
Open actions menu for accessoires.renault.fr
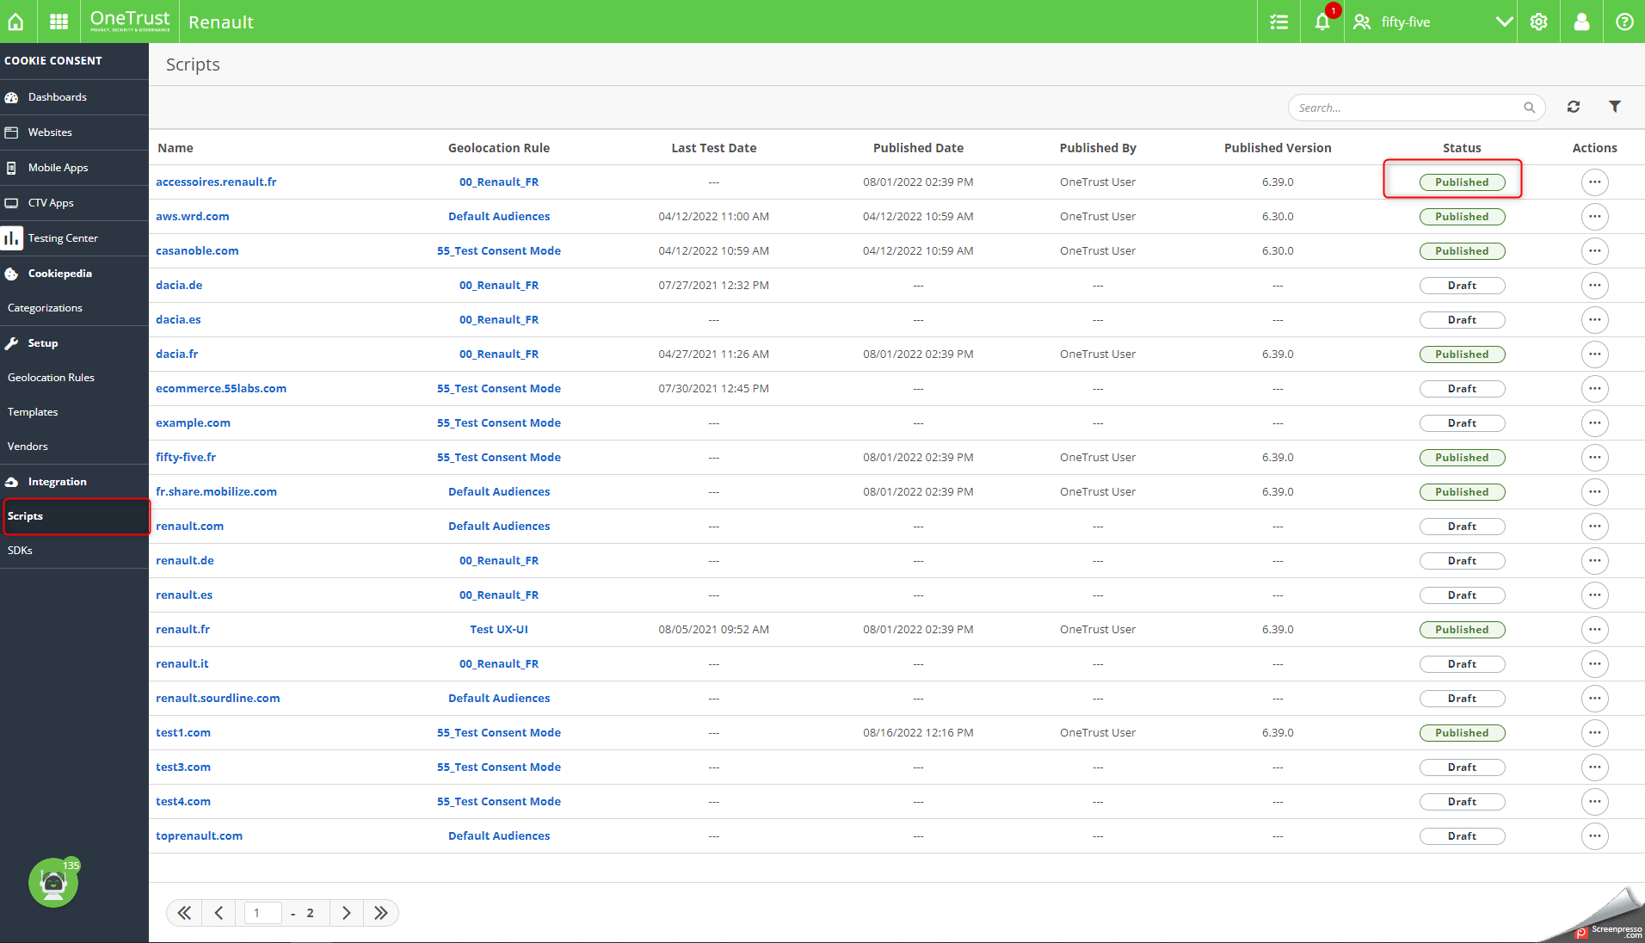1594,182
